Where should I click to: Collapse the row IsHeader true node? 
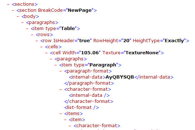coord(37,41)
